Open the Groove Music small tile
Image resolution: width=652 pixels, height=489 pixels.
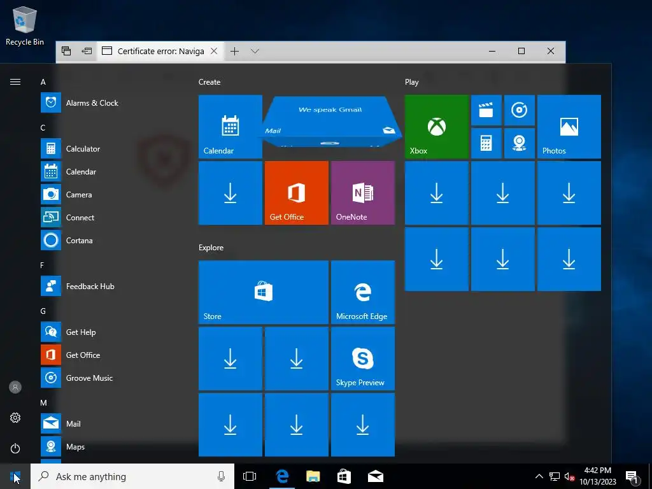[x=520, y=110]
